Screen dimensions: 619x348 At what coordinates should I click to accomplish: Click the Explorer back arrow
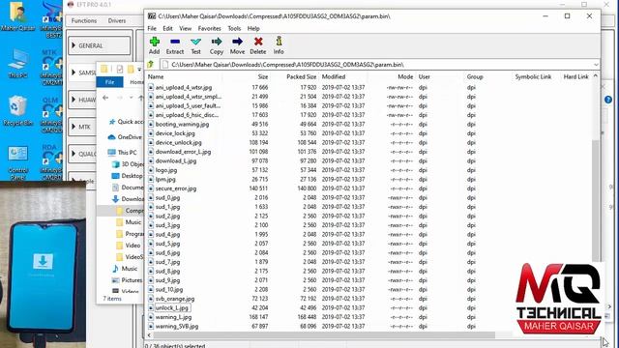coord(105,98)
